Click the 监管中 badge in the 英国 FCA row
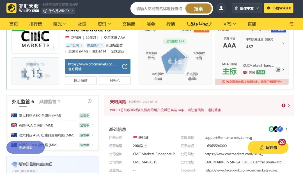The image size is (303, 173). [x=84, y=125]
